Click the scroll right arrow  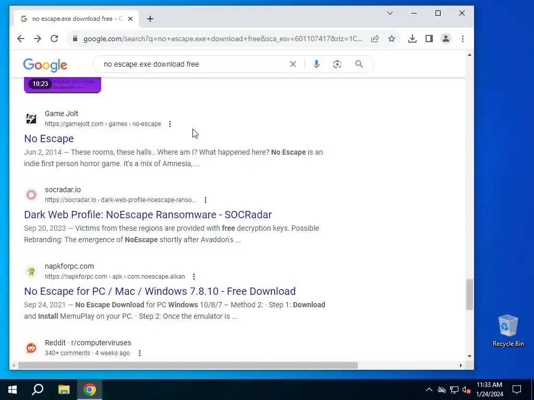460,365
